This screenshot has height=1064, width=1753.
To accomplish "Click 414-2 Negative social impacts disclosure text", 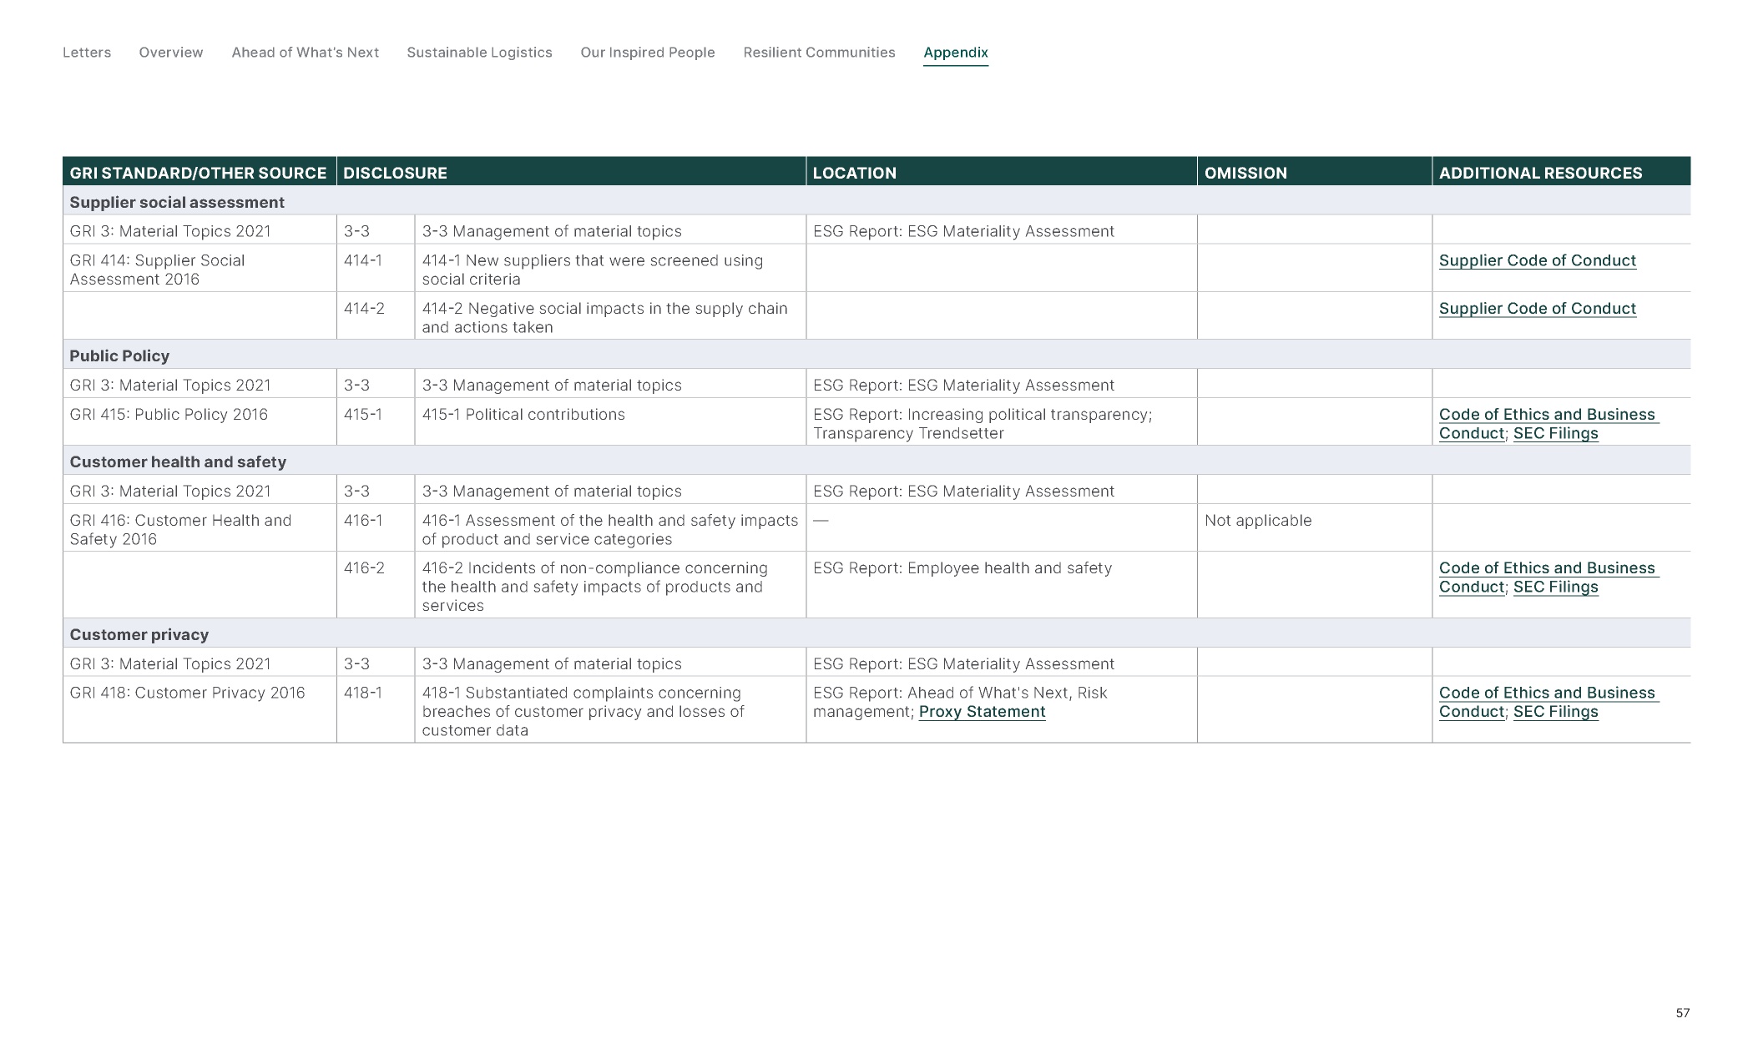I will click(x=604, y=318).
